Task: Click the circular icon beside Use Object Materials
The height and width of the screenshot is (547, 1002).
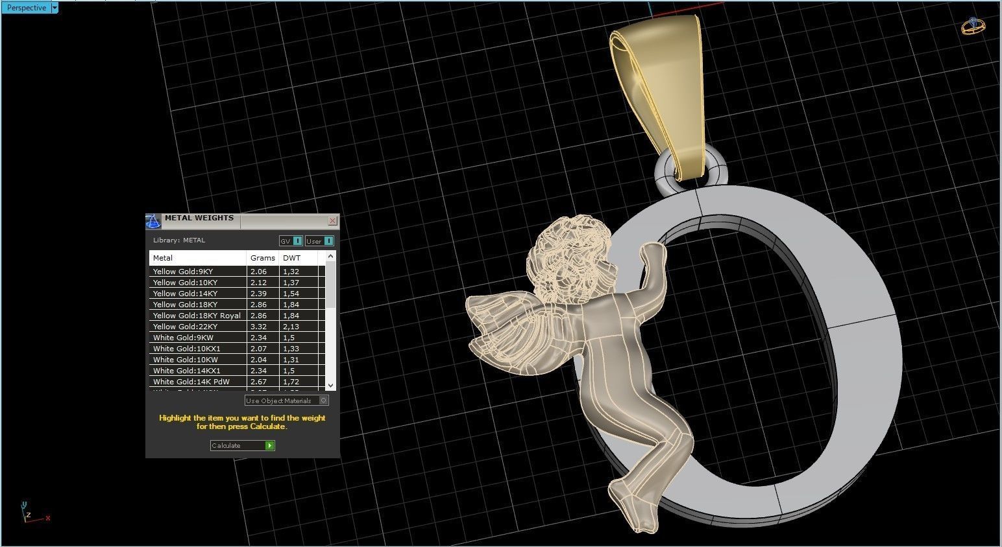Action: [x=324, y=401]
